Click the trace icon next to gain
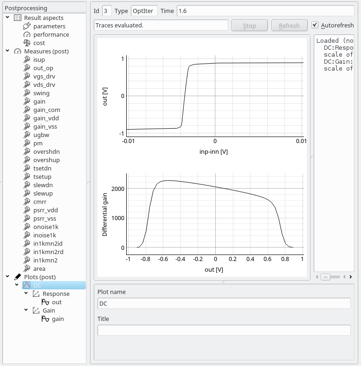 point(45,319)
